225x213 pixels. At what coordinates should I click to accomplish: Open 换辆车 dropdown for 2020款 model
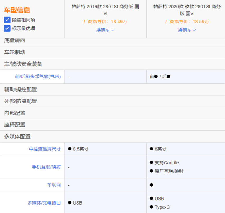click(x=187, y=30)
